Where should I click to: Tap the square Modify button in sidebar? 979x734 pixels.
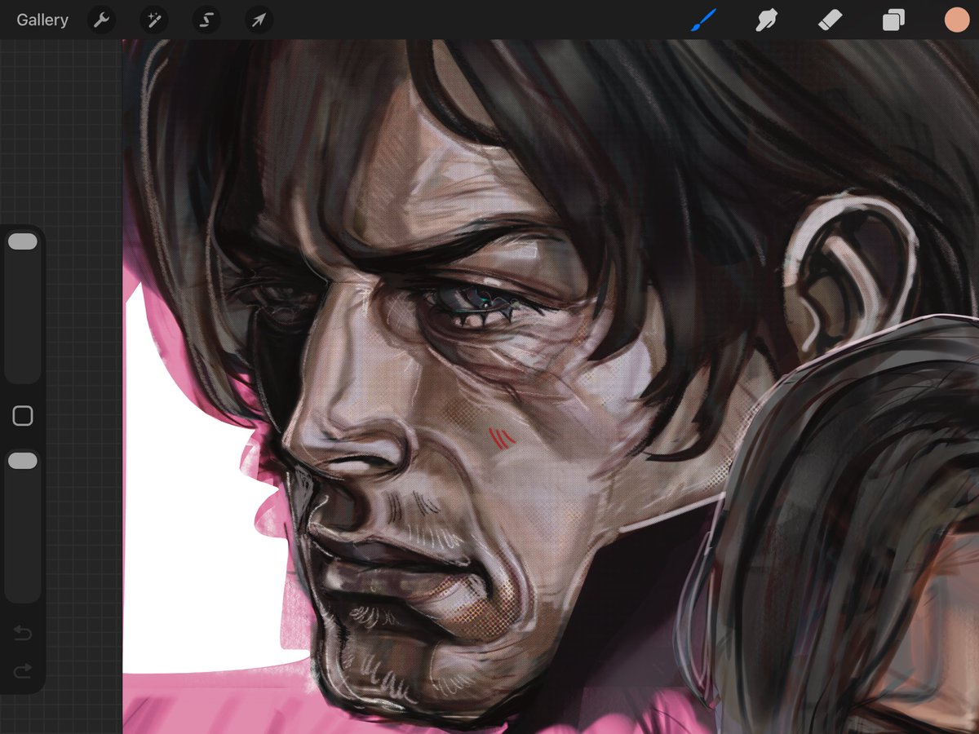(x=23, y=417)
